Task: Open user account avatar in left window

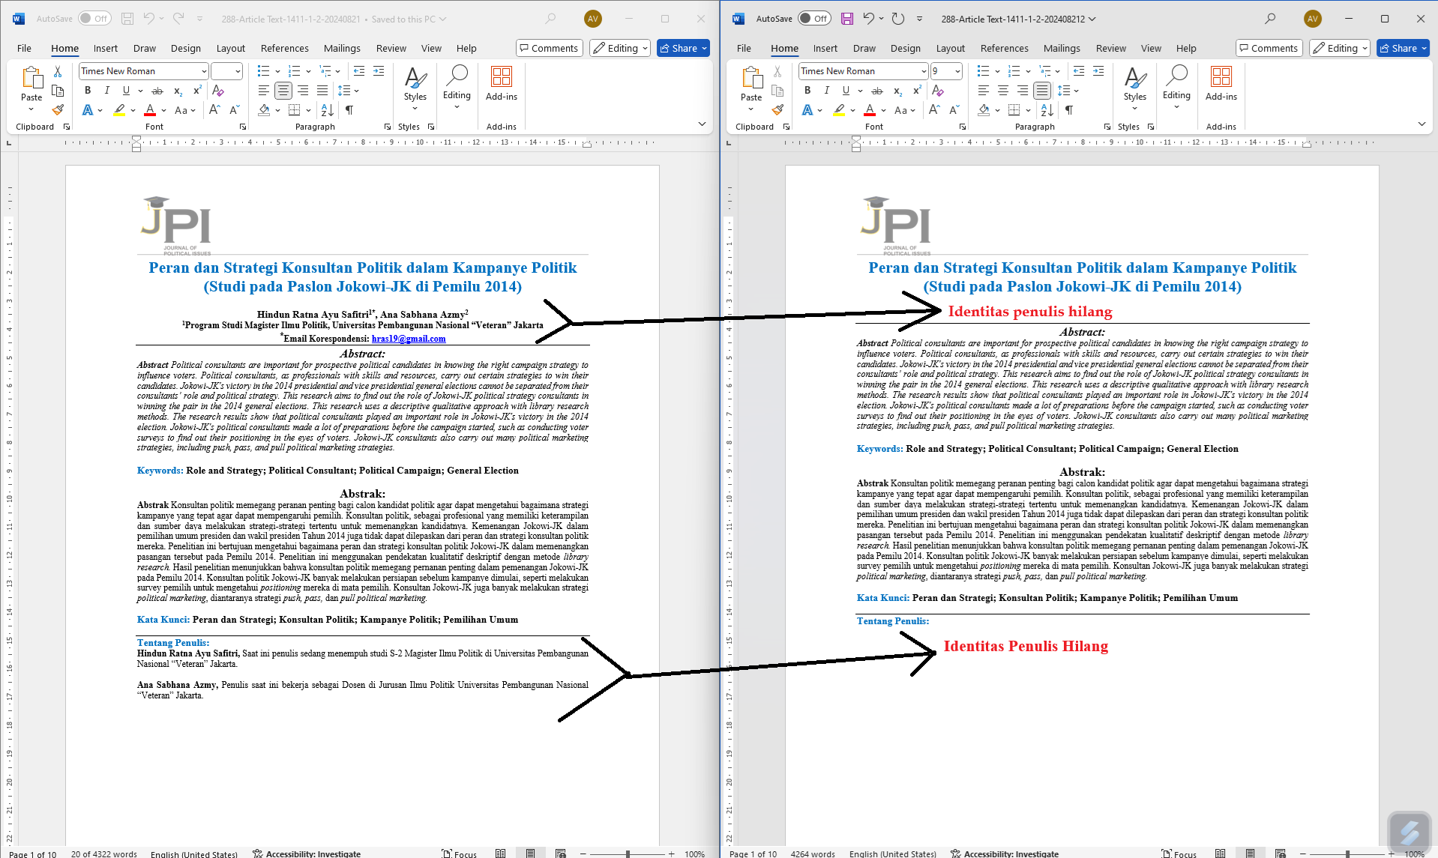Action: [593, 19]
